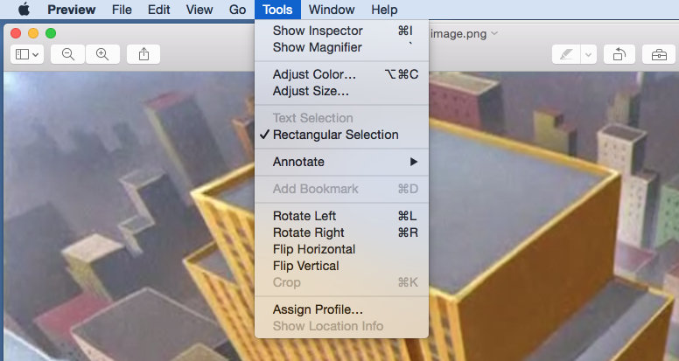This screenshot has width=679, height=361.
Task: Click the Zoom In magnifier icon
Action: click(x=102, y=54)
